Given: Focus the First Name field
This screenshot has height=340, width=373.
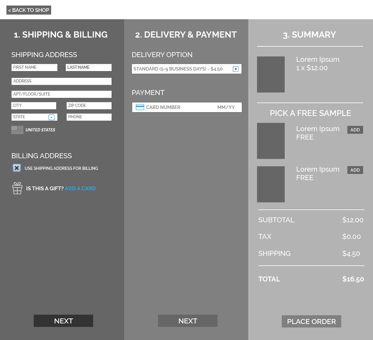Looking at the screenshot, I should (x=34, y=68).
